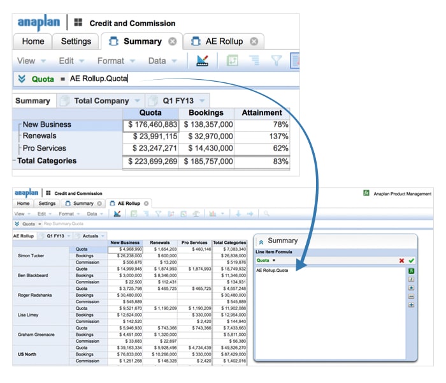
Task: Click the copy right arrow icon in bottom toolbar
Action: click(x=250, y=214)
